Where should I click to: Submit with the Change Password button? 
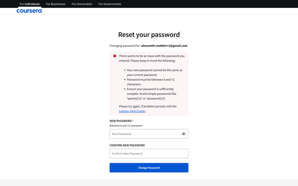click(x=149, y=168)
